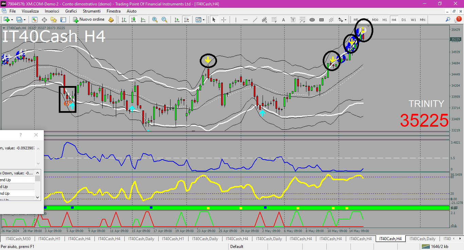The height and width of the screenshot is (250, 464).
Task: Open the Grafici menu
Action: [71, 11]
